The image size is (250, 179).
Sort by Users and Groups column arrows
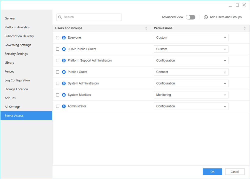tap(146, 28)
